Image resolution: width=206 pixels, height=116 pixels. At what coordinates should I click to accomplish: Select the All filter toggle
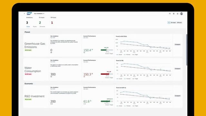pos(169,23)
